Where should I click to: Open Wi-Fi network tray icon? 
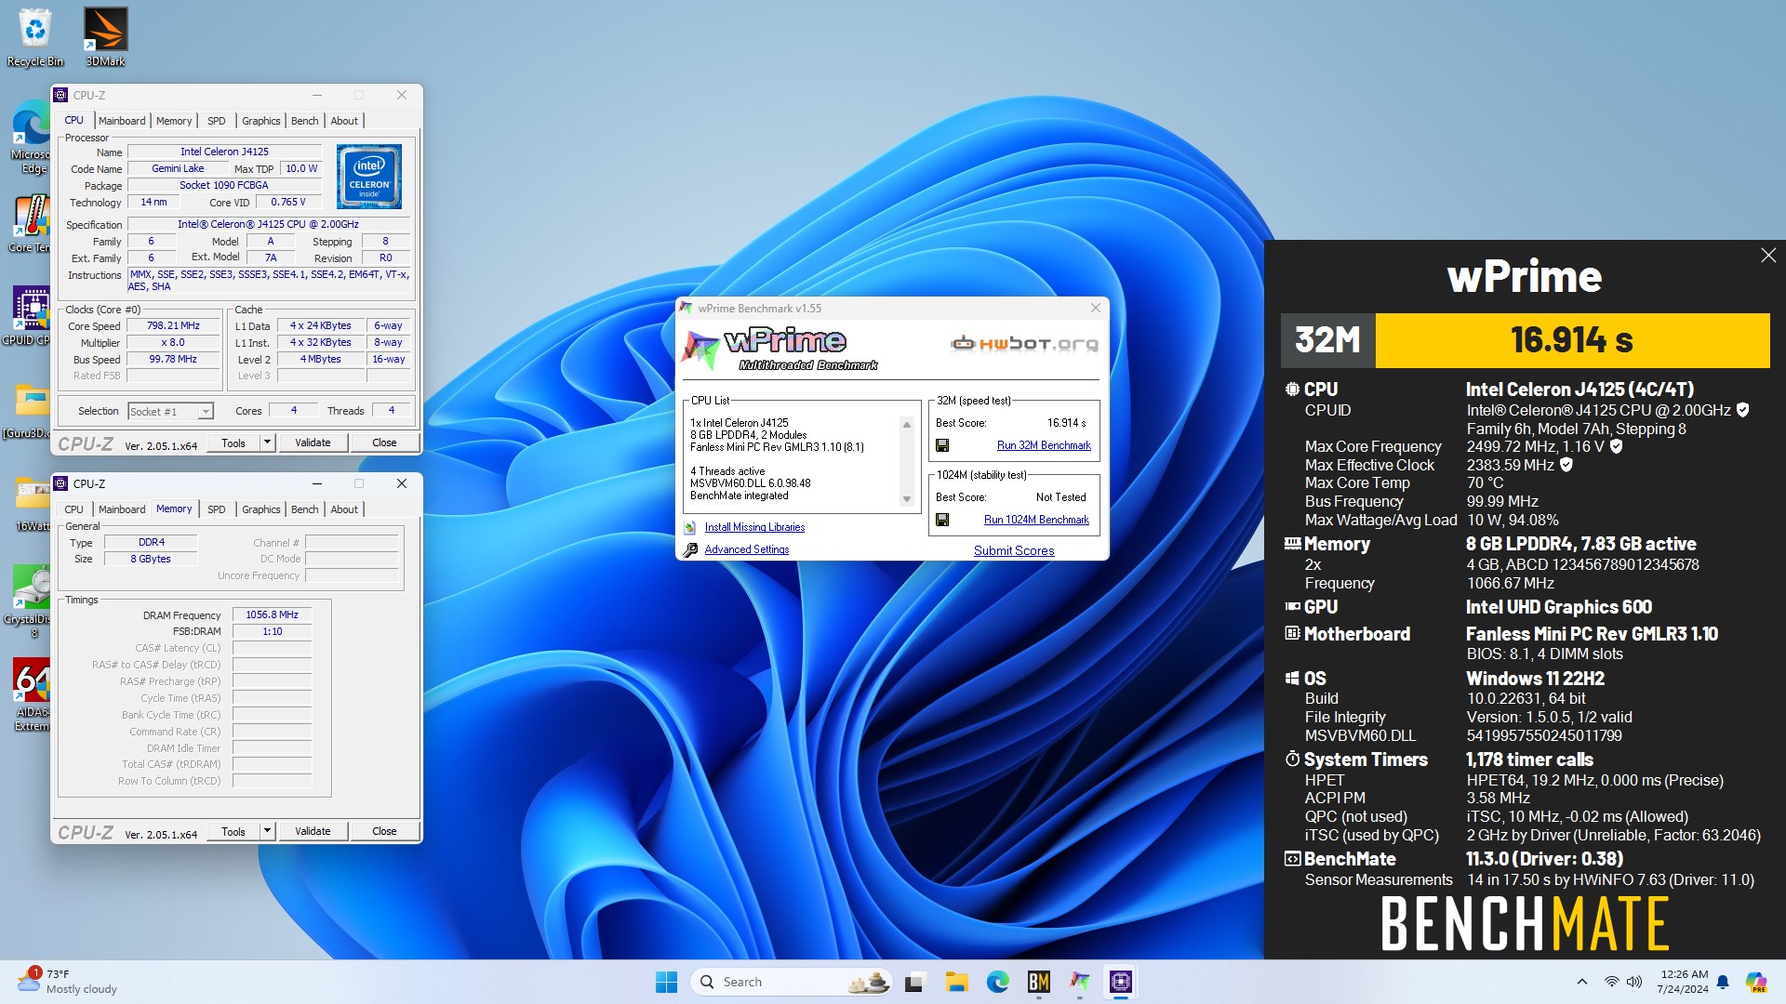pos(1611,982)
